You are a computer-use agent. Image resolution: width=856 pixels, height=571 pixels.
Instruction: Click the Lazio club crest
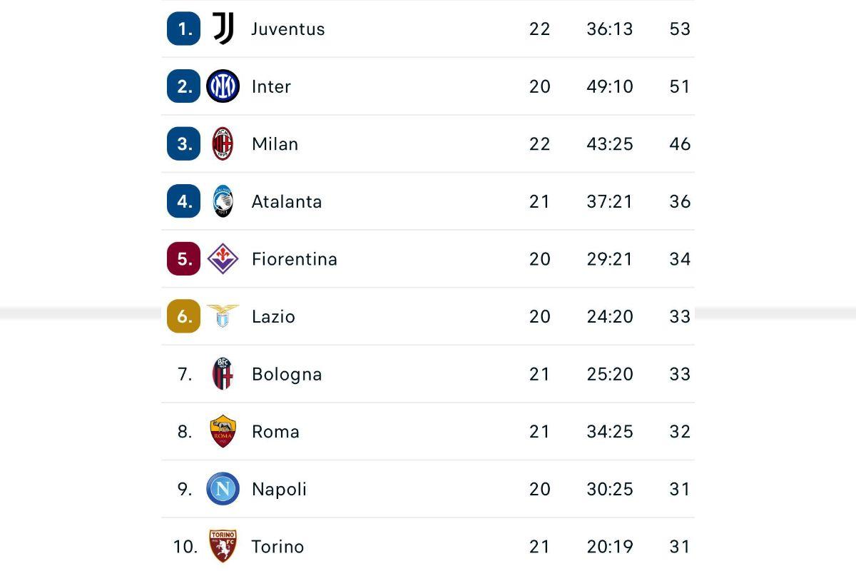(x=223, y=316)
